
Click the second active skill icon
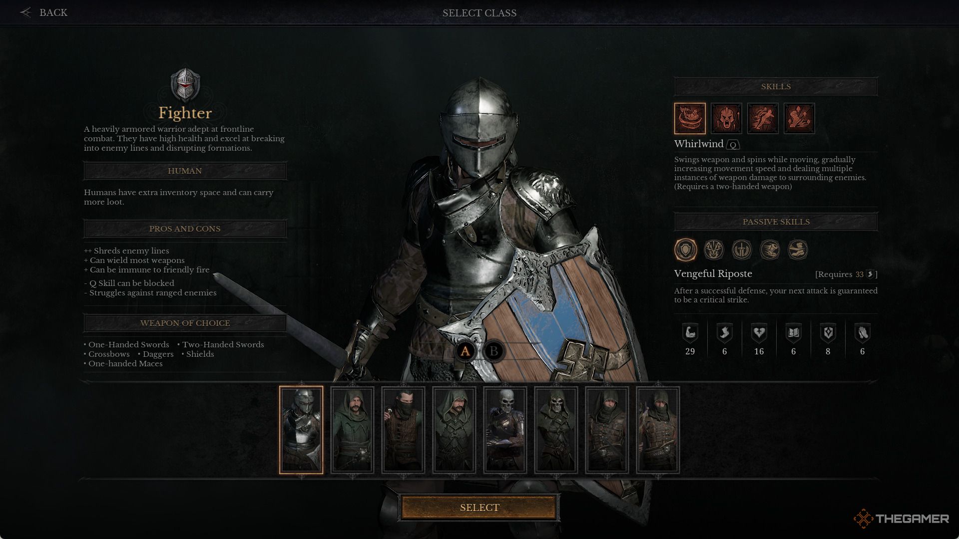click(725, 117)
